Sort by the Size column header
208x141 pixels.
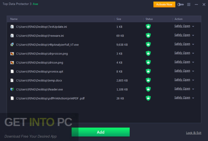[119, 19]
